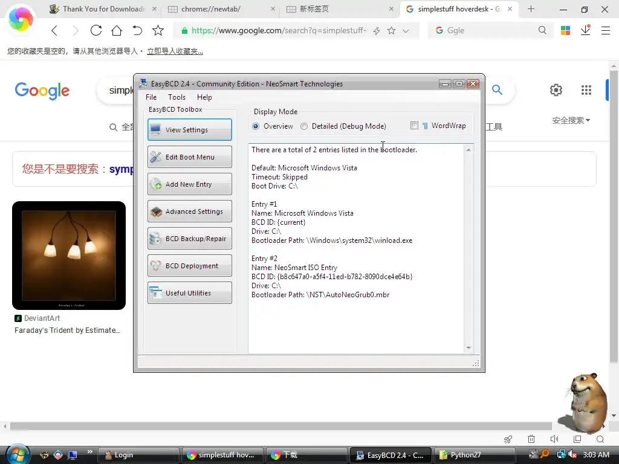This screenshot has height=464, width=619.
Task: Click the zoom magnifier icon in status bar
Action: (600, 439)
